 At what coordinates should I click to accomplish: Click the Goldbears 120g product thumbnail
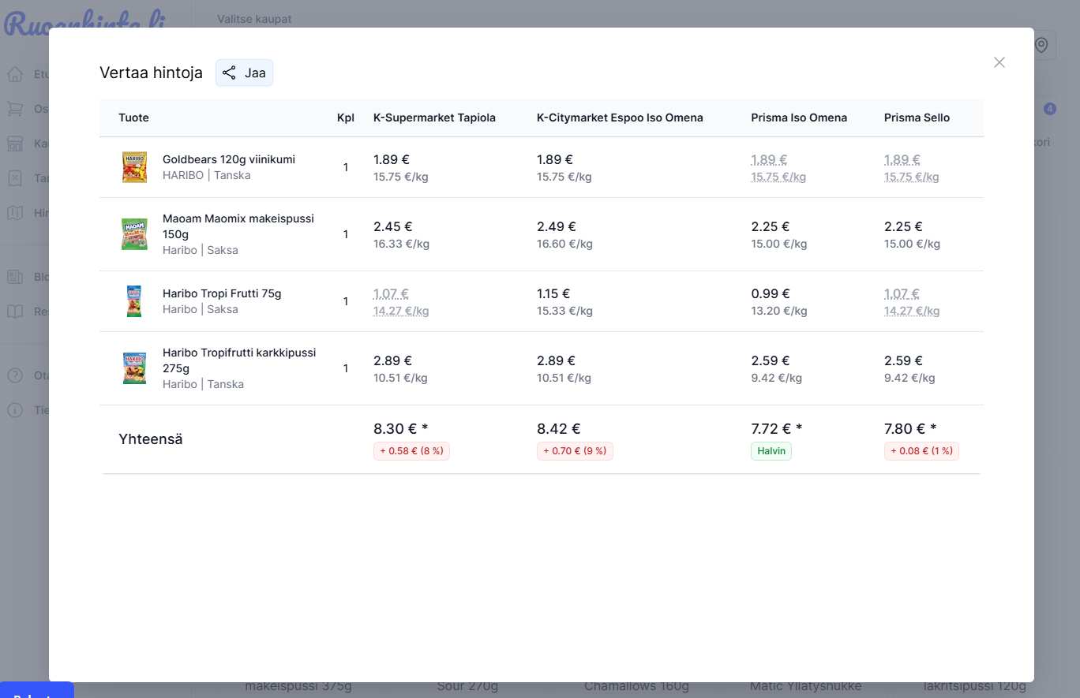134,167
